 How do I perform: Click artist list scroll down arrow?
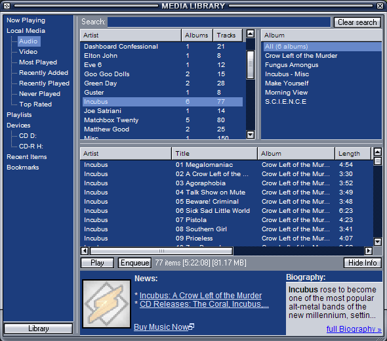coord(251,135)
